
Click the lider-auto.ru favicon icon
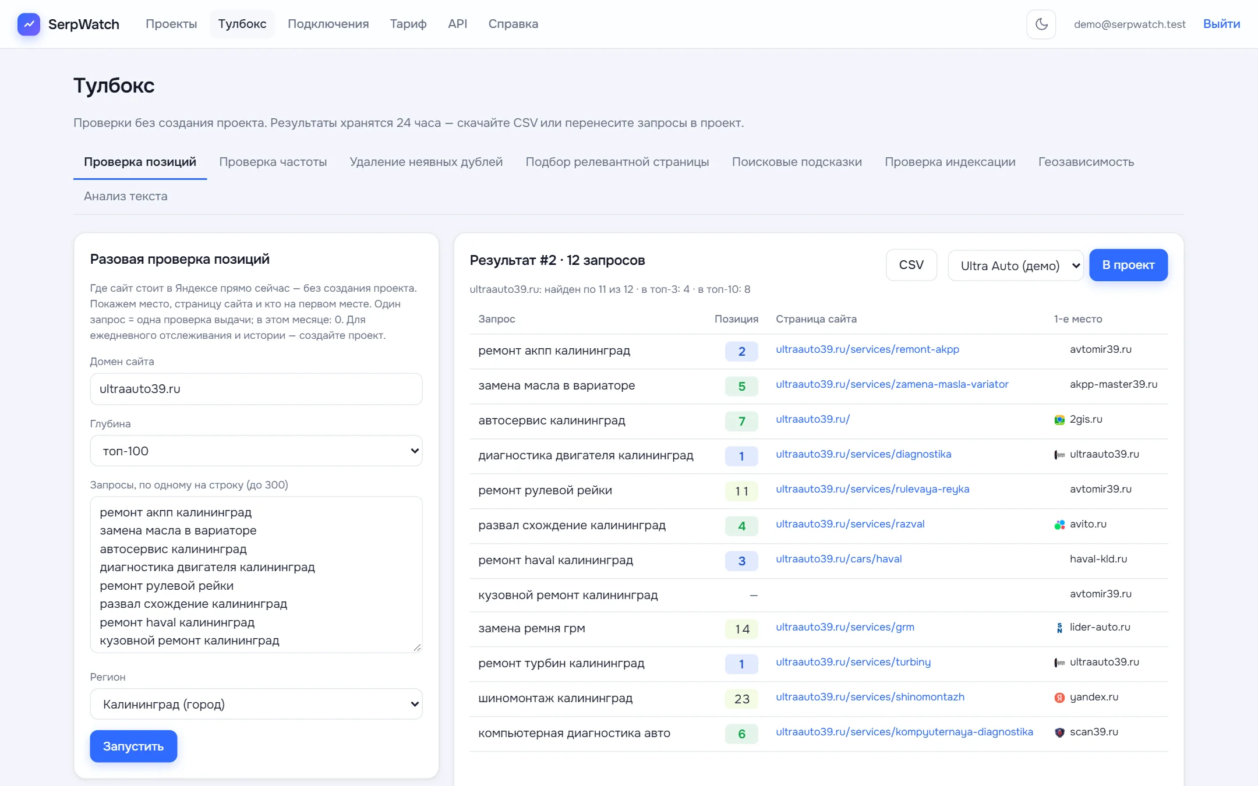pyautogui.click(x=1059, y=628)
